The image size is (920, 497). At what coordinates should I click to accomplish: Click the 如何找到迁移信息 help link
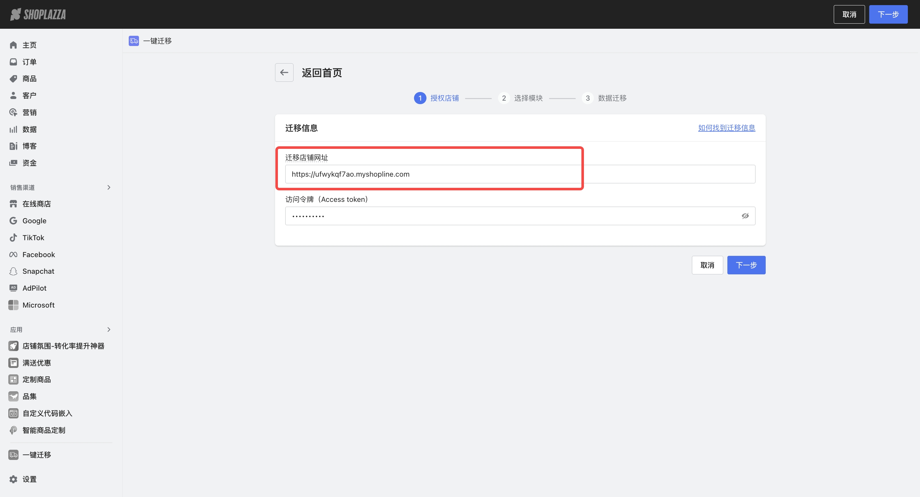(x=726, y=128)
